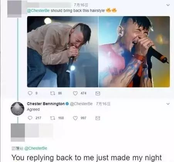The height and width of the screenshot is (162, 174).
Task: Retweet the Agreed tweet with 168 retweets
Action: click(x=52, y=118)
